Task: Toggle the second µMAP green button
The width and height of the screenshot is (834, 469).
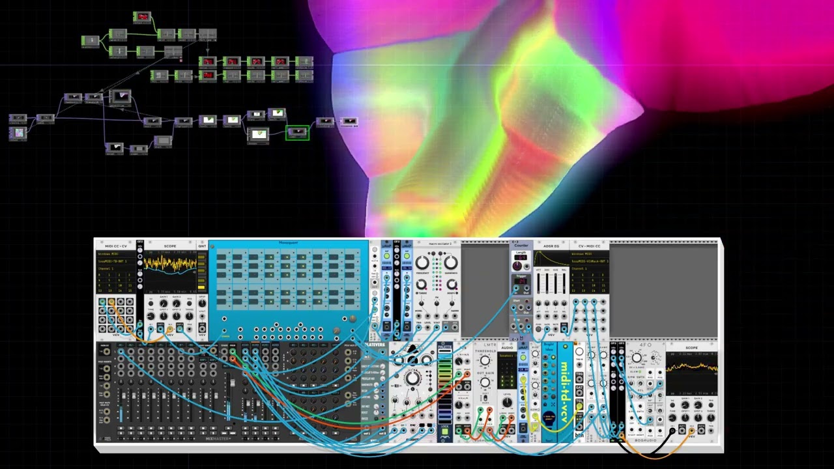Action: click(x=407, y=256)
